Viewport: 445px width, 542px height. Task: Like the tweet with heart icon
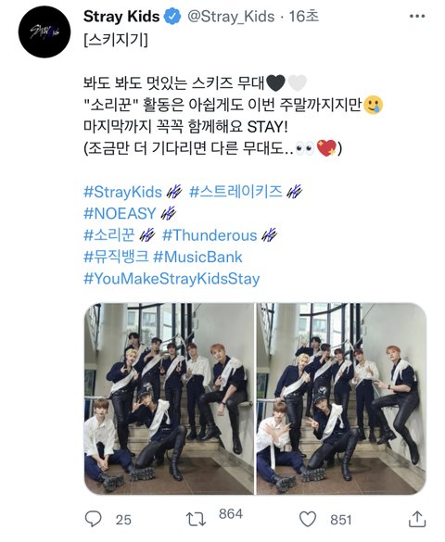coord(308,519)
